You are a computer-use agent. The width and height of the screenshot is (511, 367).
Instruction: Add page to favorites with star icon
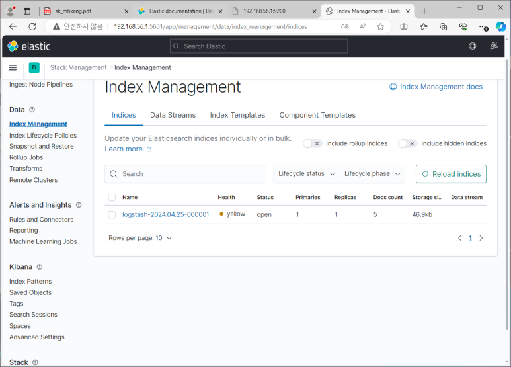380,26
